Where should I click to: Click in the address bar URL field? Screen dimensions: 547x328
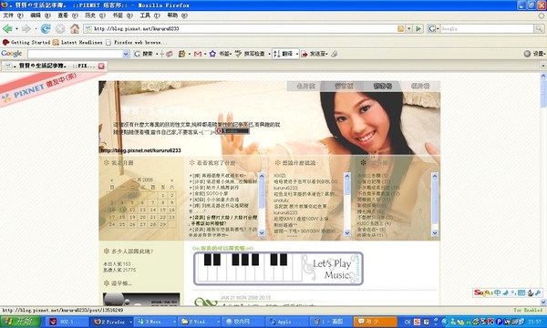[x=244, y=28]
